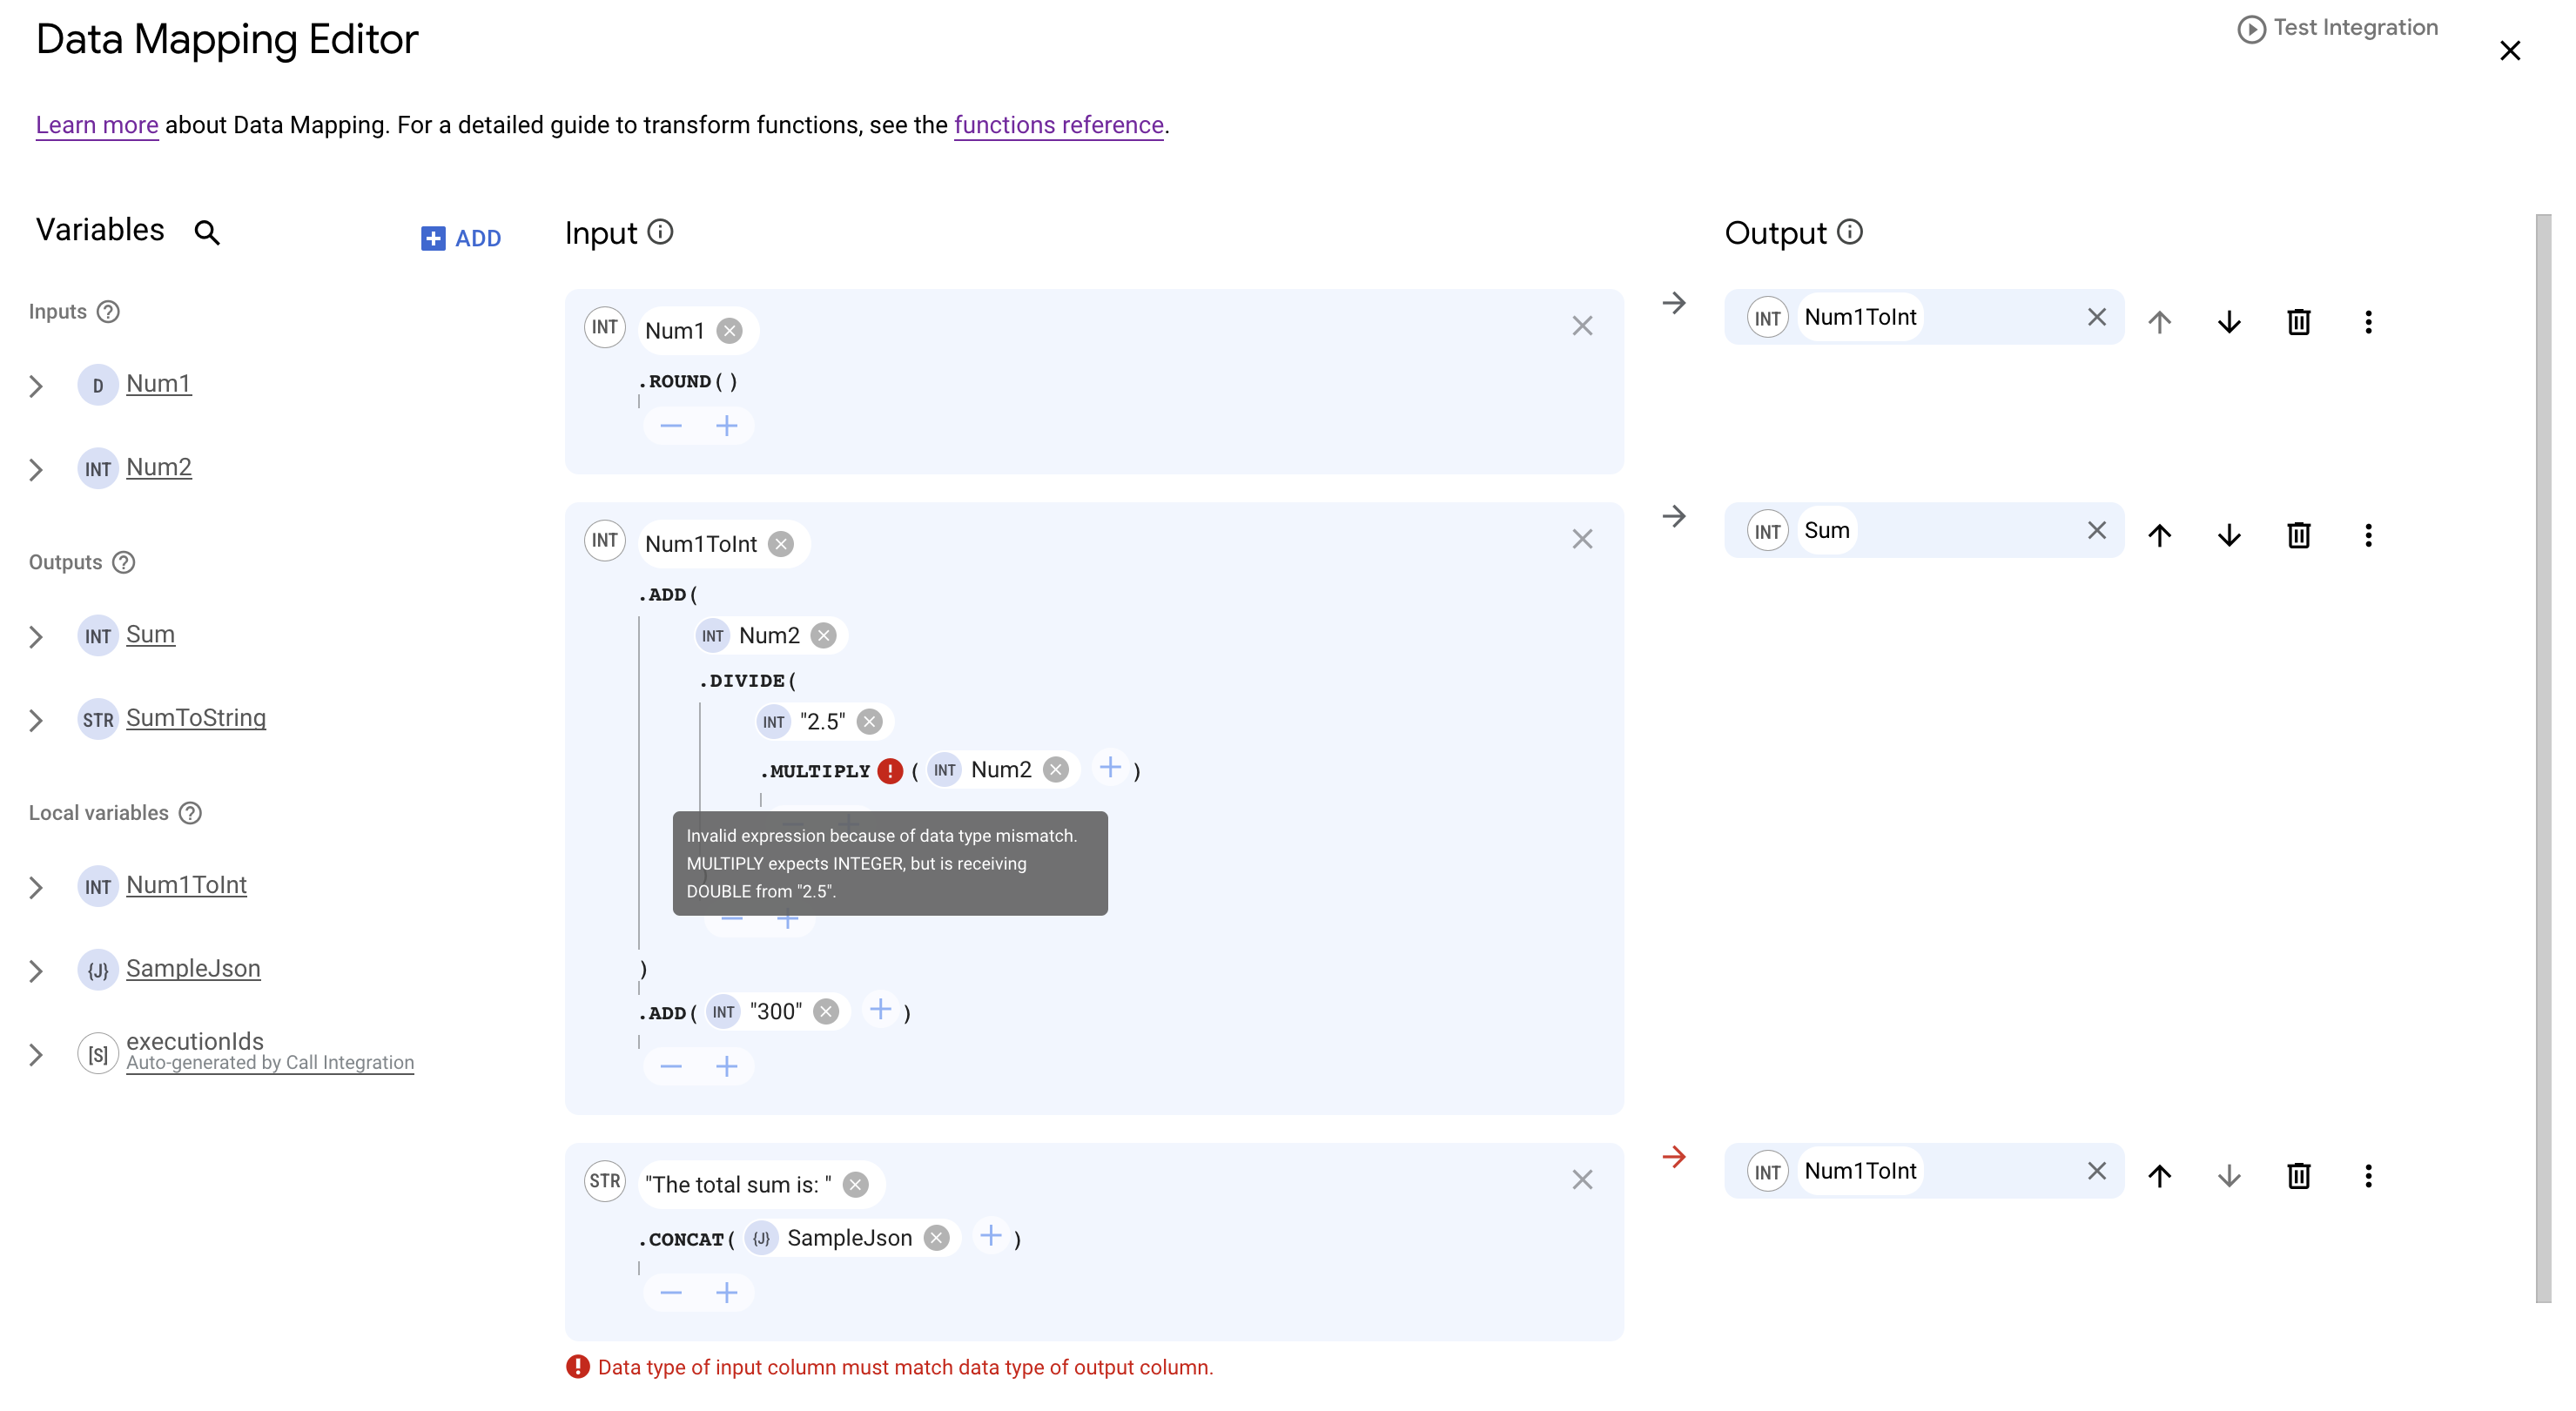Click the delete icon for Sum output row
The width and height of the screenshot is (2576, 1411).
[x=2300, y=535]
